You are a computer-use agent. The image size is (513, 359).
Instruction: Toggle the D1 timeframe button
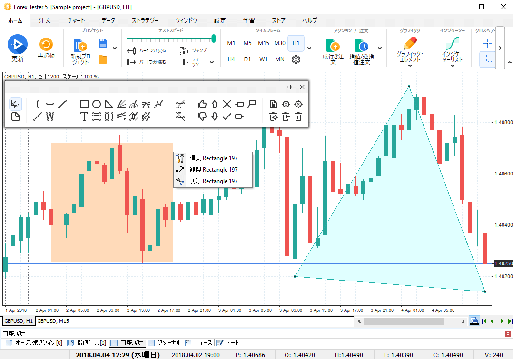tap(247, 59)
